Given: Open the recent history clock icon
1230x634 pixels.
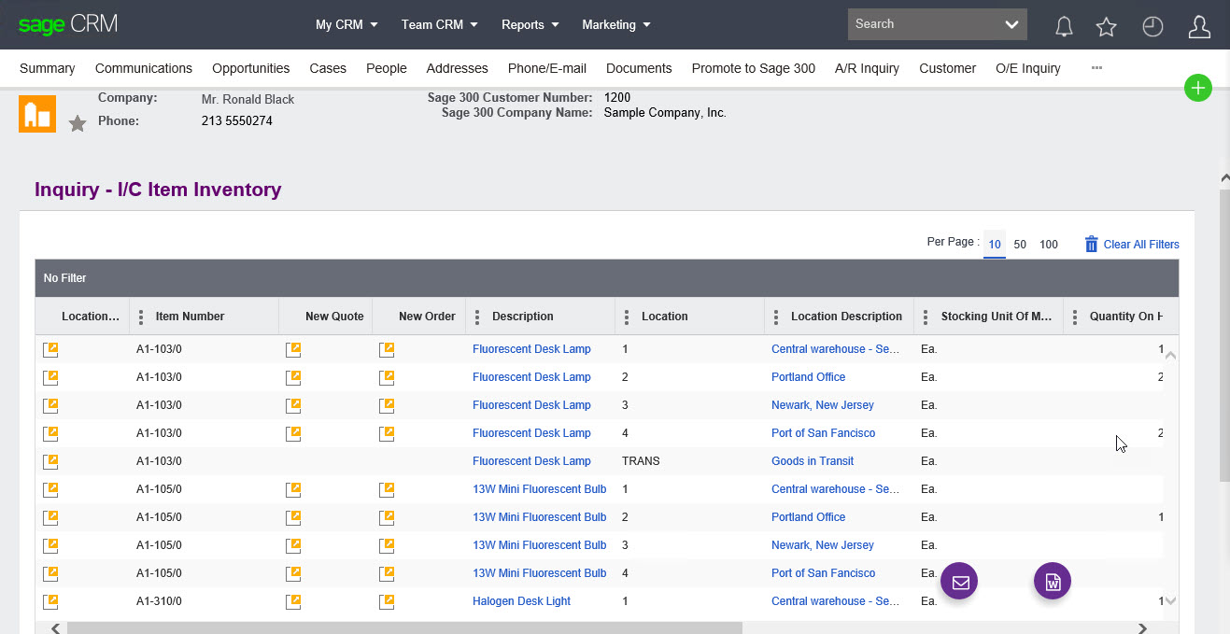Looking at the screenshot, I should (1152, 27).
